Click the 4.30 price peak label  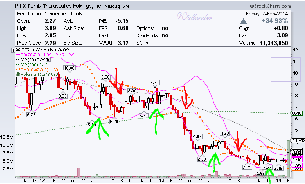(225, 133)
